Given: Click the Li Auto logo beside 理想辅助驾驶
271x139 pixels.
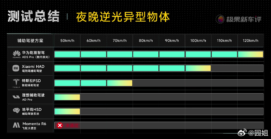Looking at the screenshot, I should (x=16, y=97).
